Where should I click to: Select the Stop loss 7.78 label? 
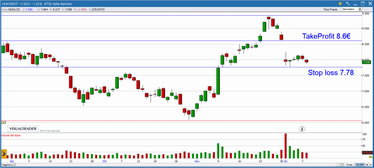[x=331, y=73]
